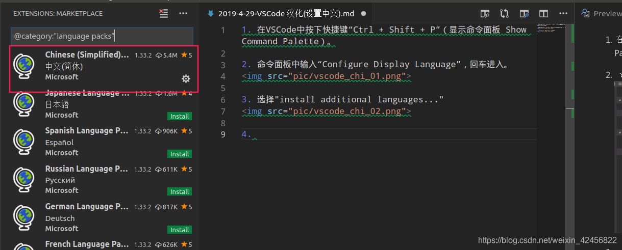Click the EXTENSIONS: MARKETPLACE header
622x250 pixels.
pyautogui.click(x=58, y=14)
